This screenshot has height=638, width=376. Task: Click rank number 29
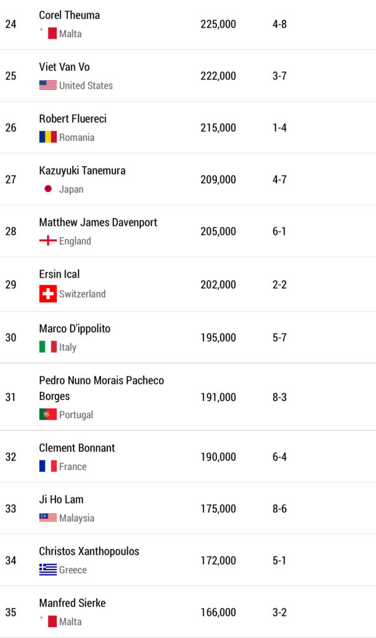point(11,285)
